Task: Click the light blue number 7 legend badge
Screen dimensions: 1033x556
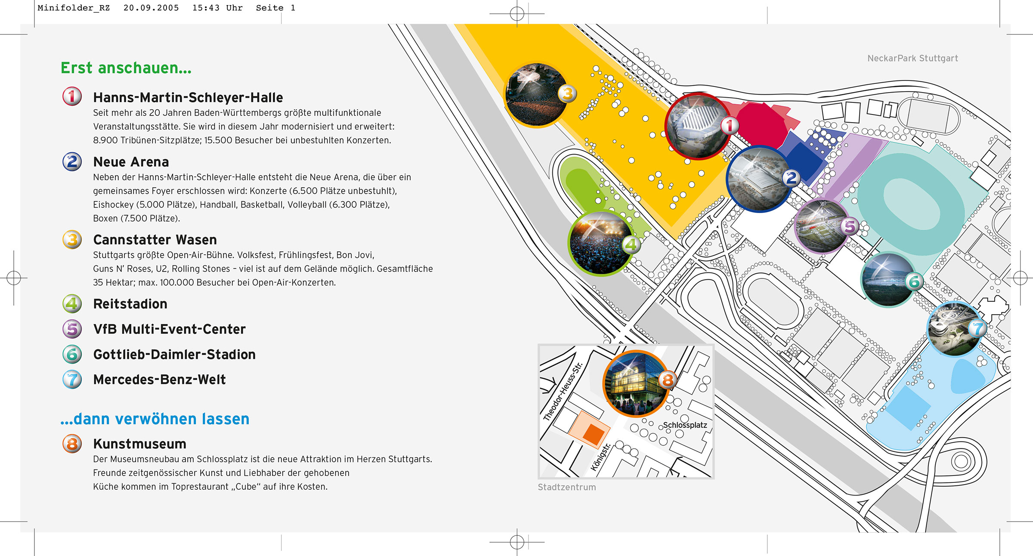Action: click(x=72, y=380)
